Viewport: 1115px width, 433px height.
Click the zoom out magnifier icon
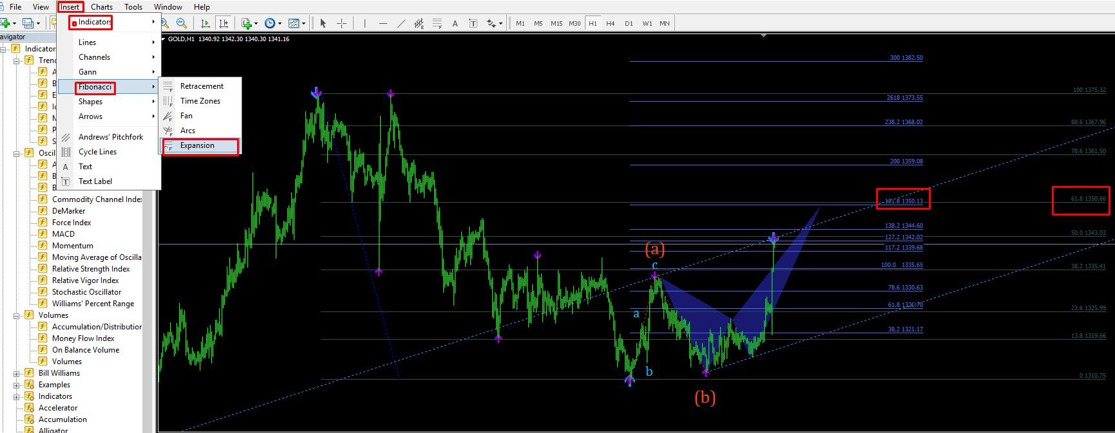(x=182, y=23)
